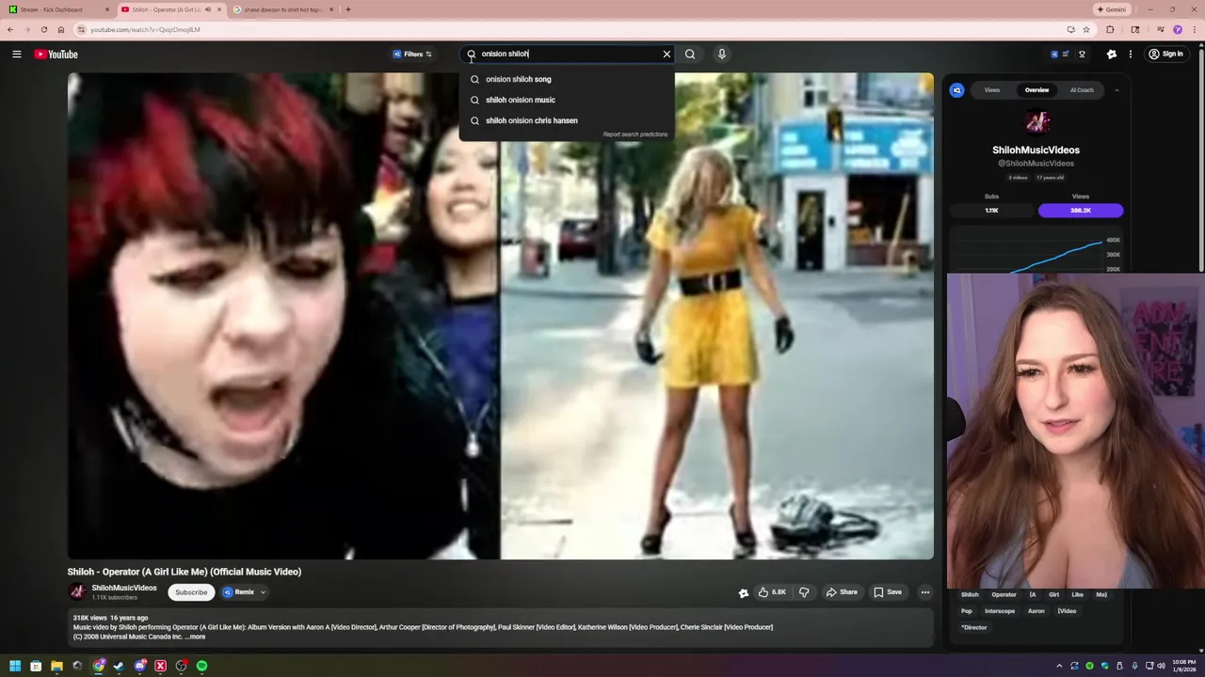Expand the dropdown arrow next to Remix
Screen dimensions: 1205x677
(264, 592)
